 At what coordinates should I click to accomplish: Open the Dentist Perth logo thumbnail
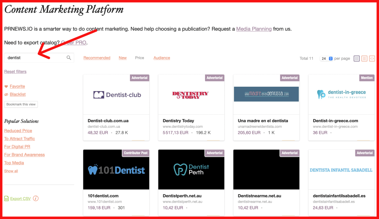click(191, 169)
